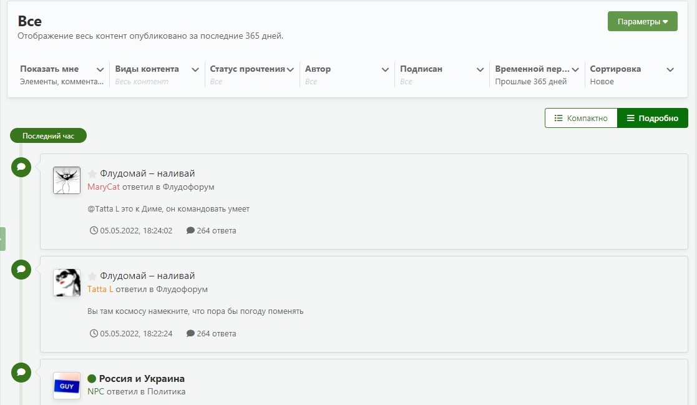
Task: Switch to Подробно view
Action: tap(653, 118)
